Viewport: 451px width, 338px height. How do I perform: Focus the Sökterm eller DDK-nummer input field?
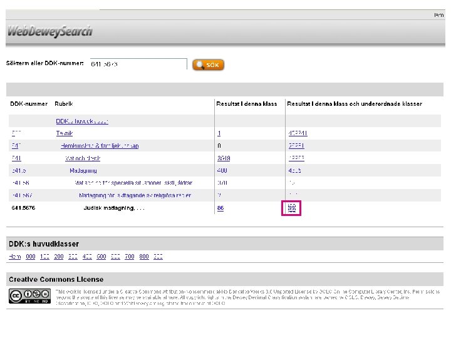pyautogui.click(x=138, y=64)
